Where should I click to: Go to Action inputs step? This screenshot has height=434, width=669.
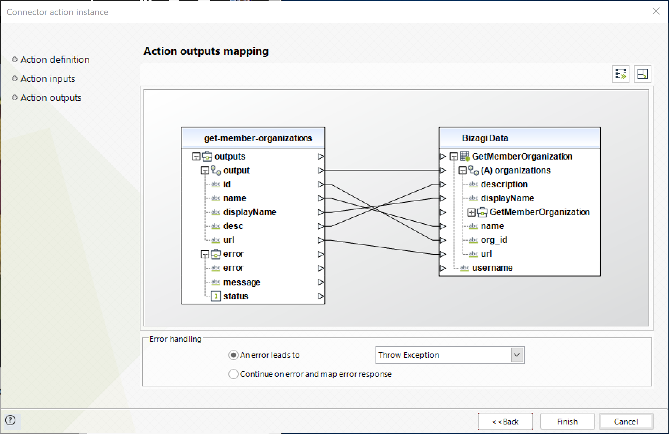coord(48,79)
